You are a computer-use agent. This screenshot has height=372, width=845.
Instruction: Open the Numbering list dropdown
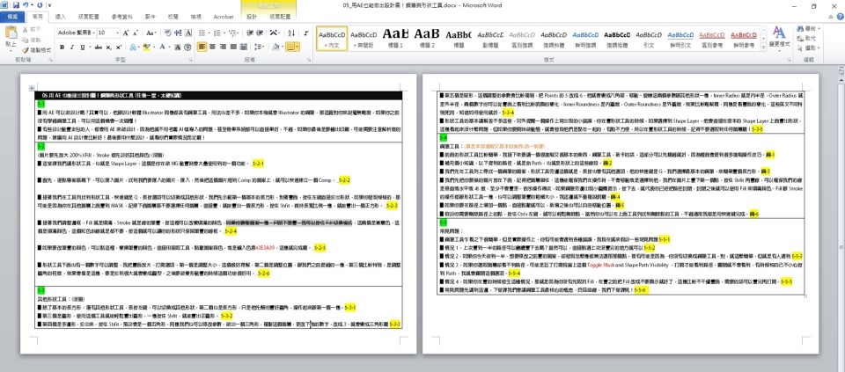click(x=224, y=33)
